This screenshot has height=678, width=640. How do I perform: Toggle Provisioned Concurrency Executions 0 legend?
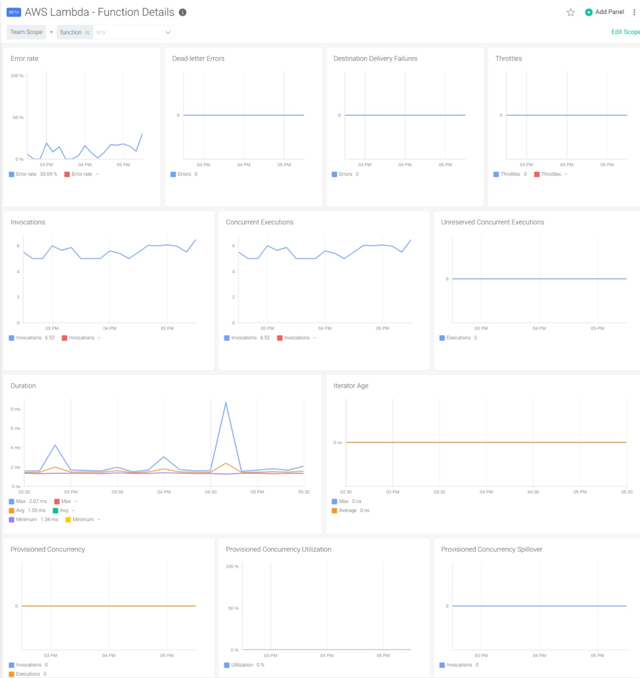point(28,674)
